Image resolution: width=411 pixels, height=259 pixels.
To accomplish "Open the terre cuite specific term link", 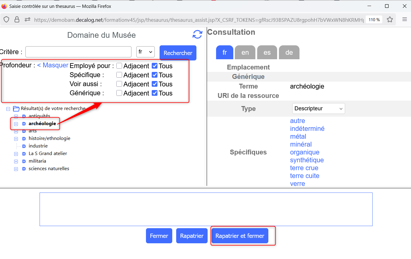I will point(305,176).
